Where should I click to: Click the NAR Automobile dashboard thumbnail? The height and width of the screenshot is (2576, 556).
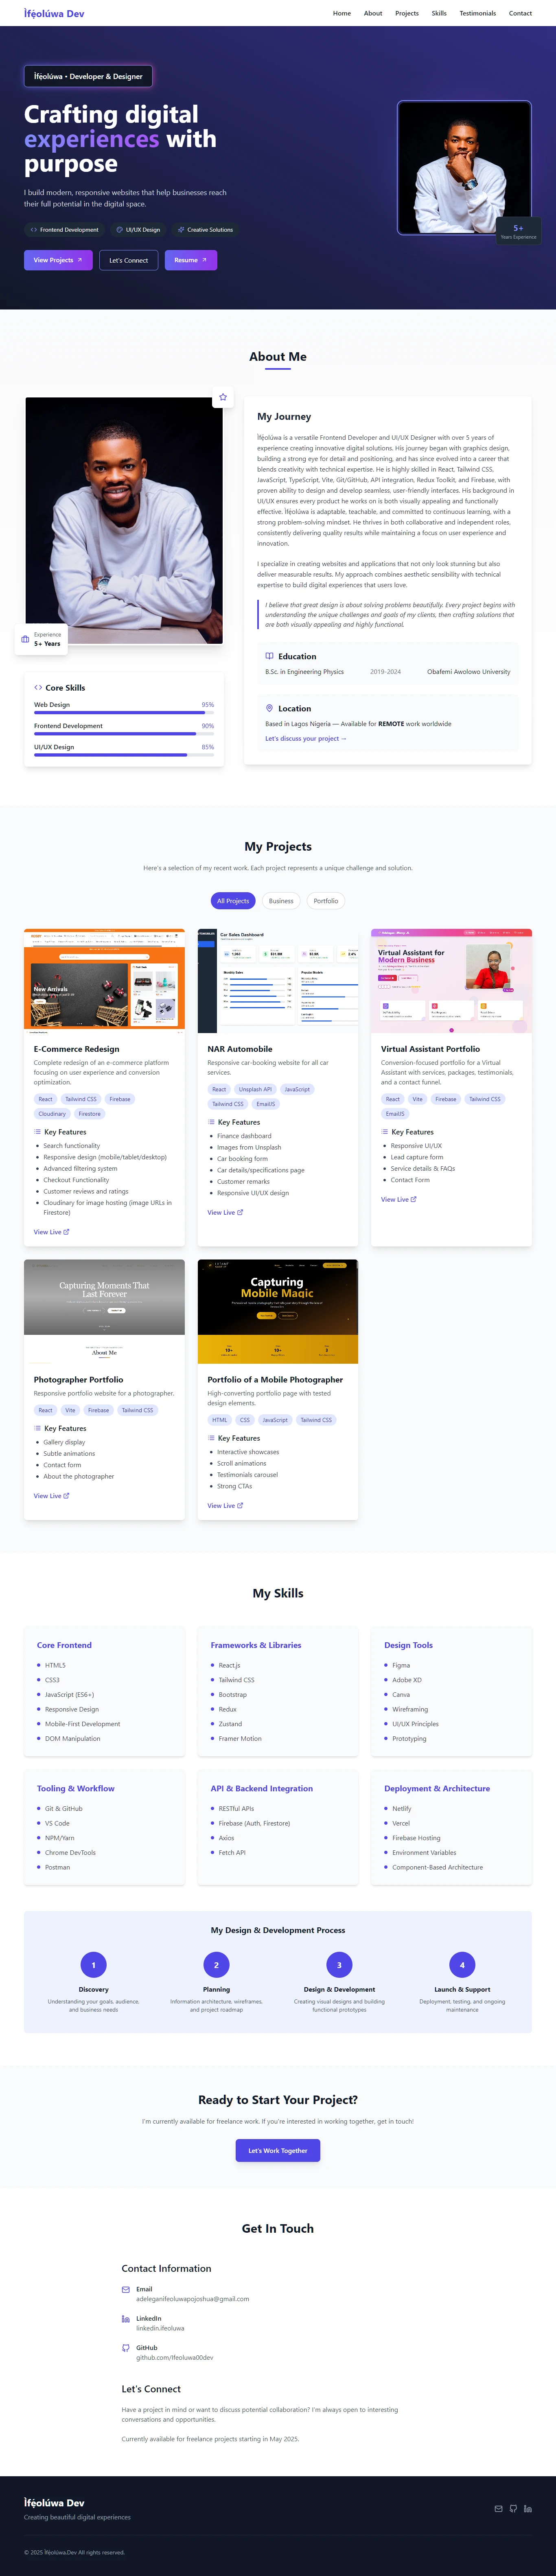pos(278,981)
